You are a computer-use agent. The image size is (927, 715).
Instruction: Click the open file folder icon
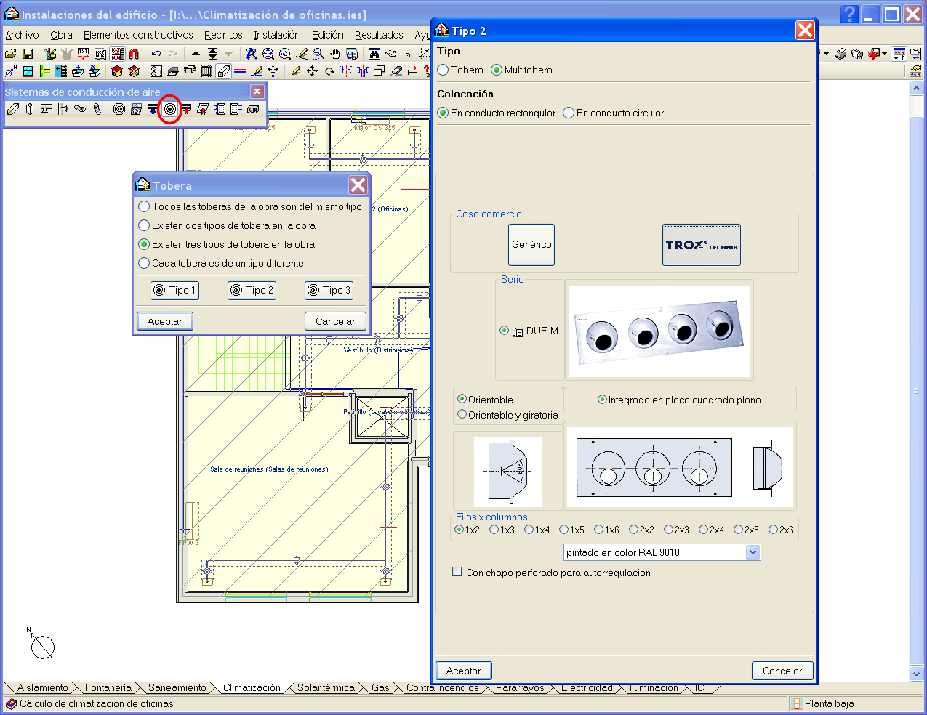pos(10,54)
